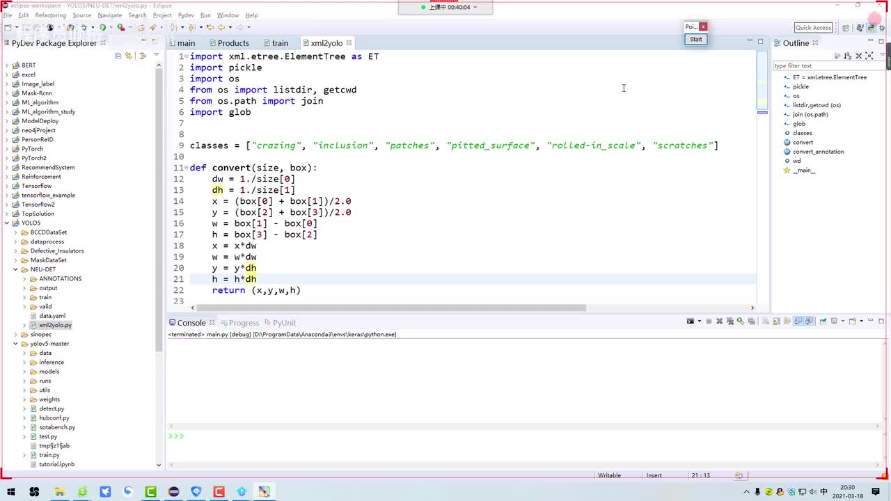
Task: Expand the PyTorch project
Action: [7, 149]
